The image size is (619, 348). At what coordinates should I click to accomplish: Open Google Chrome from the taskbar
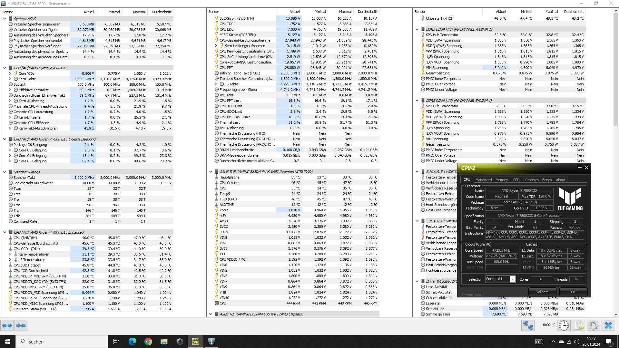148,342
